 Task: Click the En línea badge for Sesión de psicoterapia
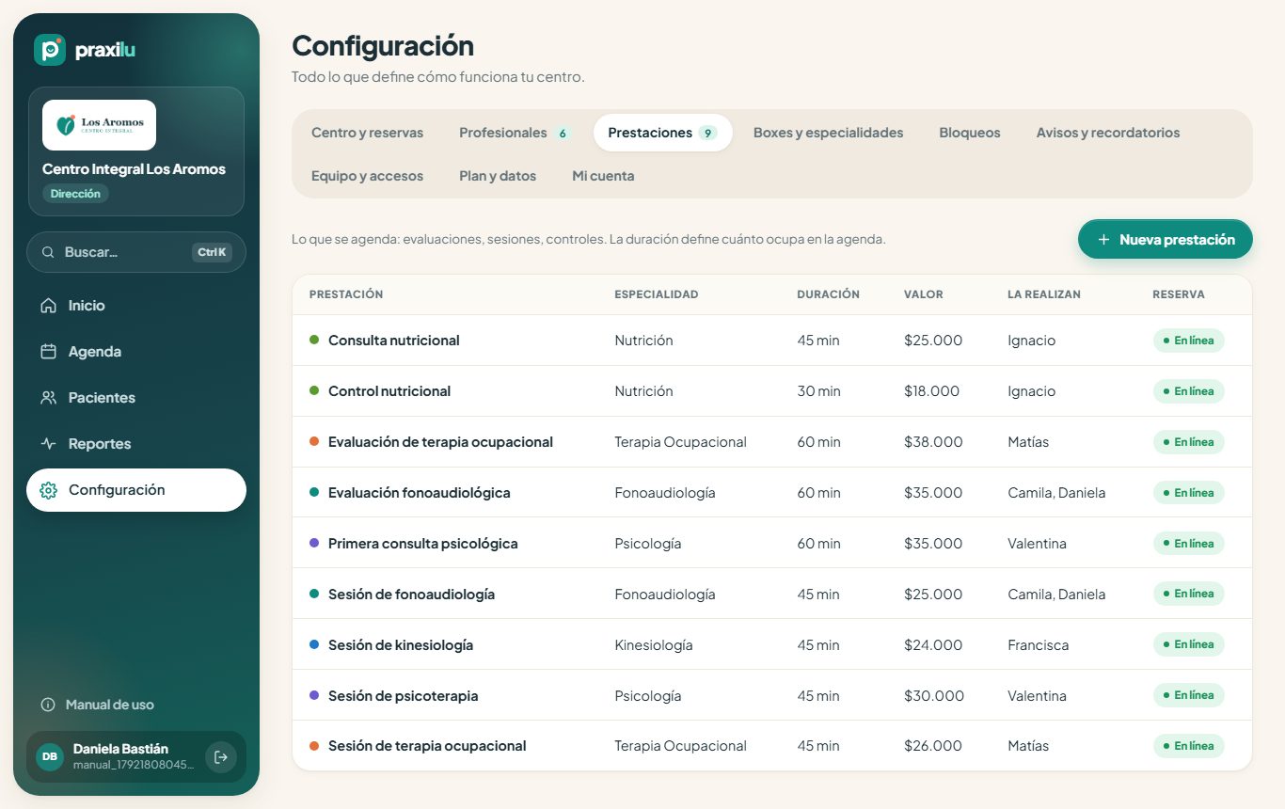click(x=1188, y=695)
